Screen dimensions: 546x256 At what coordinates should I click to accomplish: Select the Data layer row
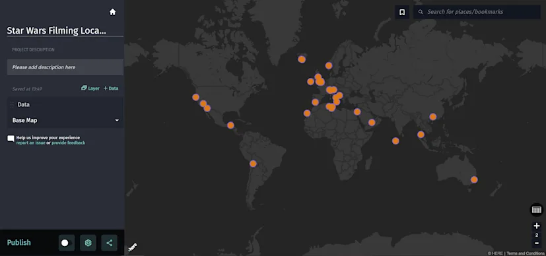click(x=65, y=104)
